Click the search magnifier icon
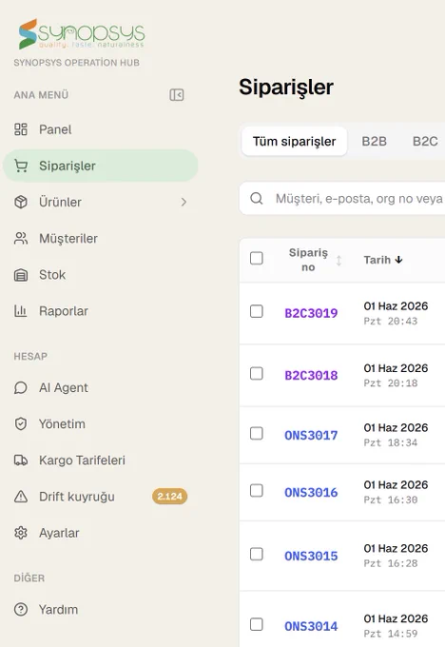 click(257, 199)
